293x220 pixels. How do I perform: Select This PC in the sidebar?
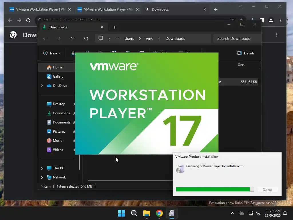(x=58, y=168)
